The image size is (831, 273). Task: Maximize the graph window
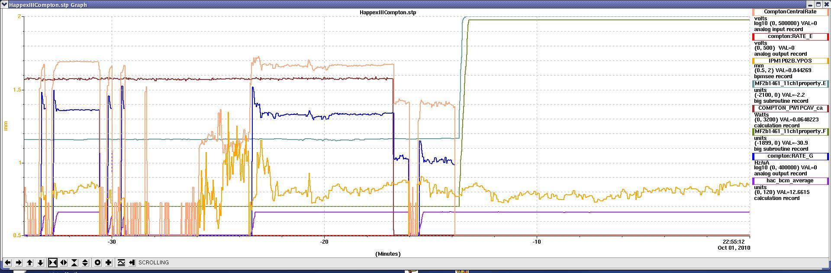[818, 4]
